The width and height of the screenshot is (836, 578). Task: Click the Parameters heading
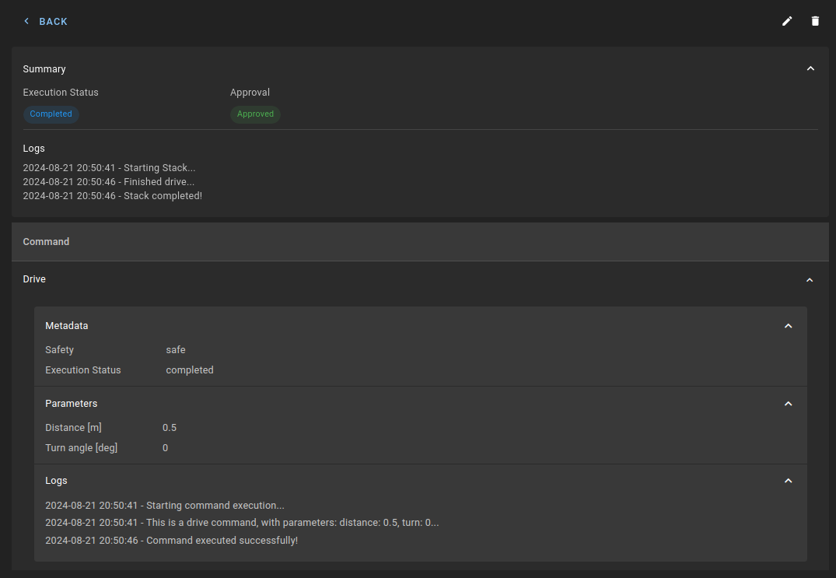(x=72, y=404)
